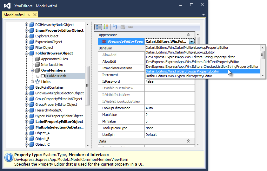Screen dimensions: 267x171
Task: Open the PropertyEditorType dropdown arrow
Action: 191,41
